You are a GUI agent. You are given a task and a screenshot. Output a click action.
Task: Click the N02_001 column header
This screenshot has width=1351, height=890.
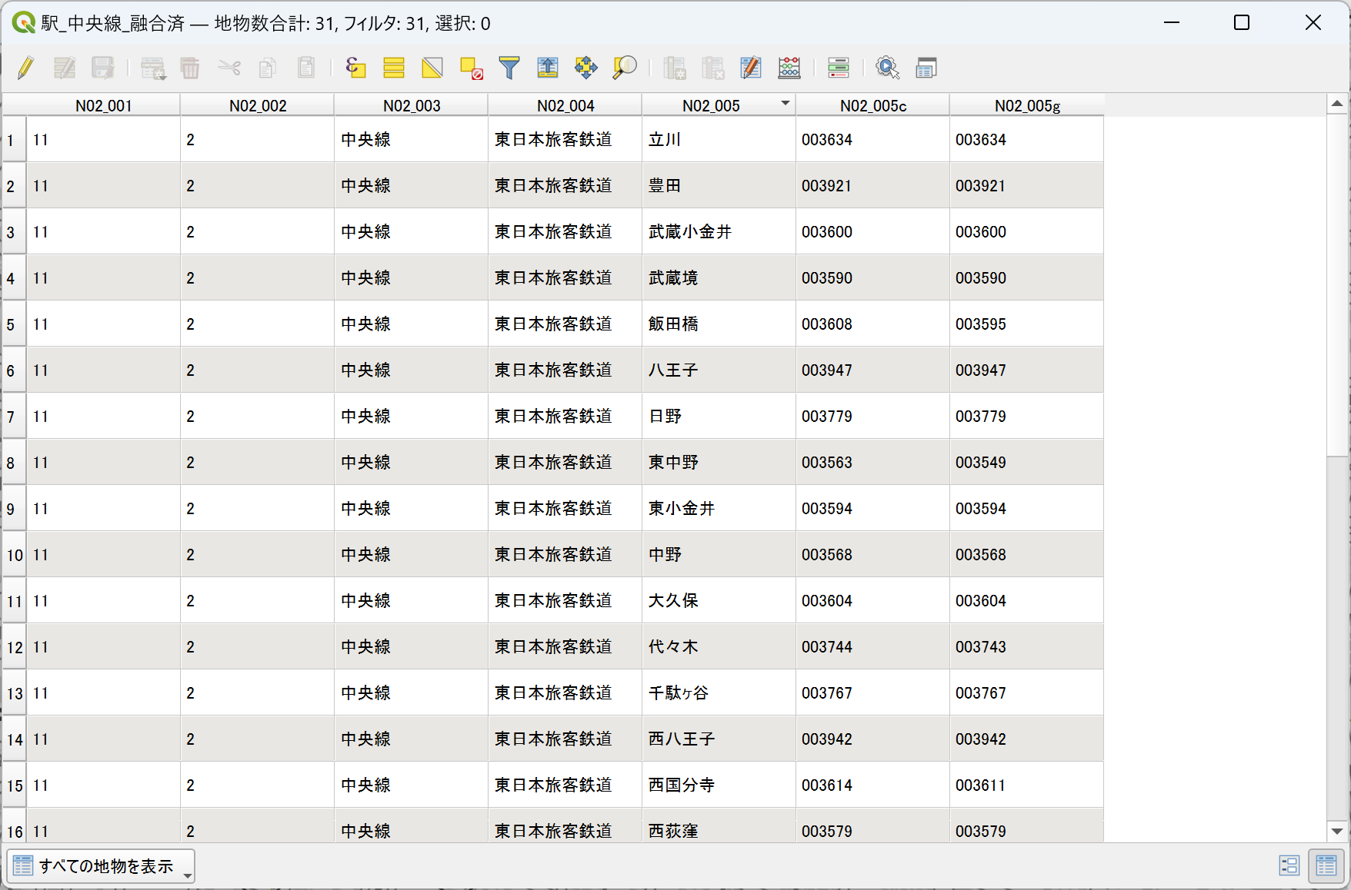click(103, 105)
